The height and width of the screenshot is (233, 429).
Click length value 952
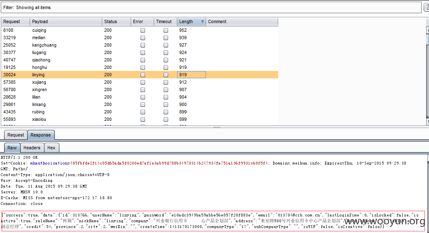click(183, 31)
